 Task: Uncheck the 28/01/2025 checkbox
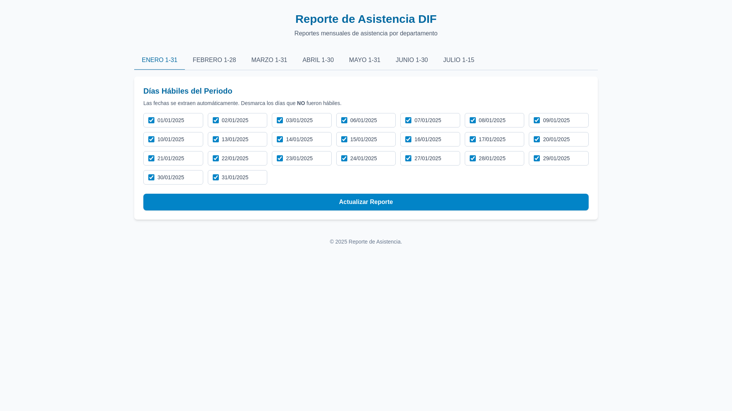[473, 158]
